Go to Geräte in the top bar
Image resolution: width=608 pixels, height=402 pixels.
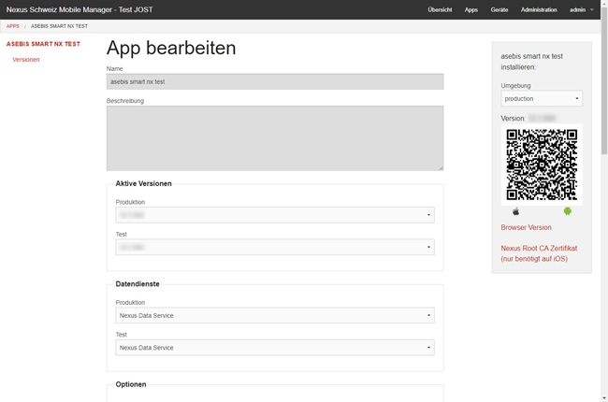tap(499, 9)
